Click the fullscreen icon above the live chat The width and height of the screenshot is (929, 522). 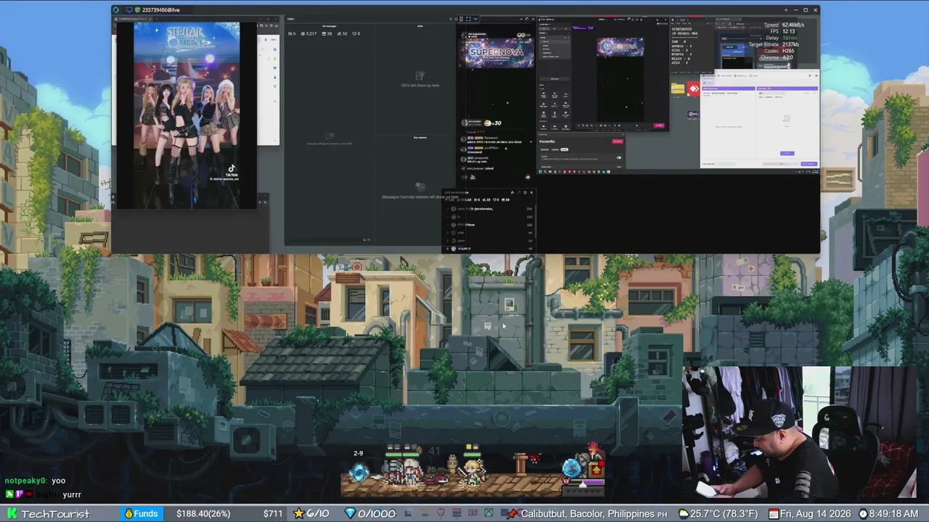(469, 19)
